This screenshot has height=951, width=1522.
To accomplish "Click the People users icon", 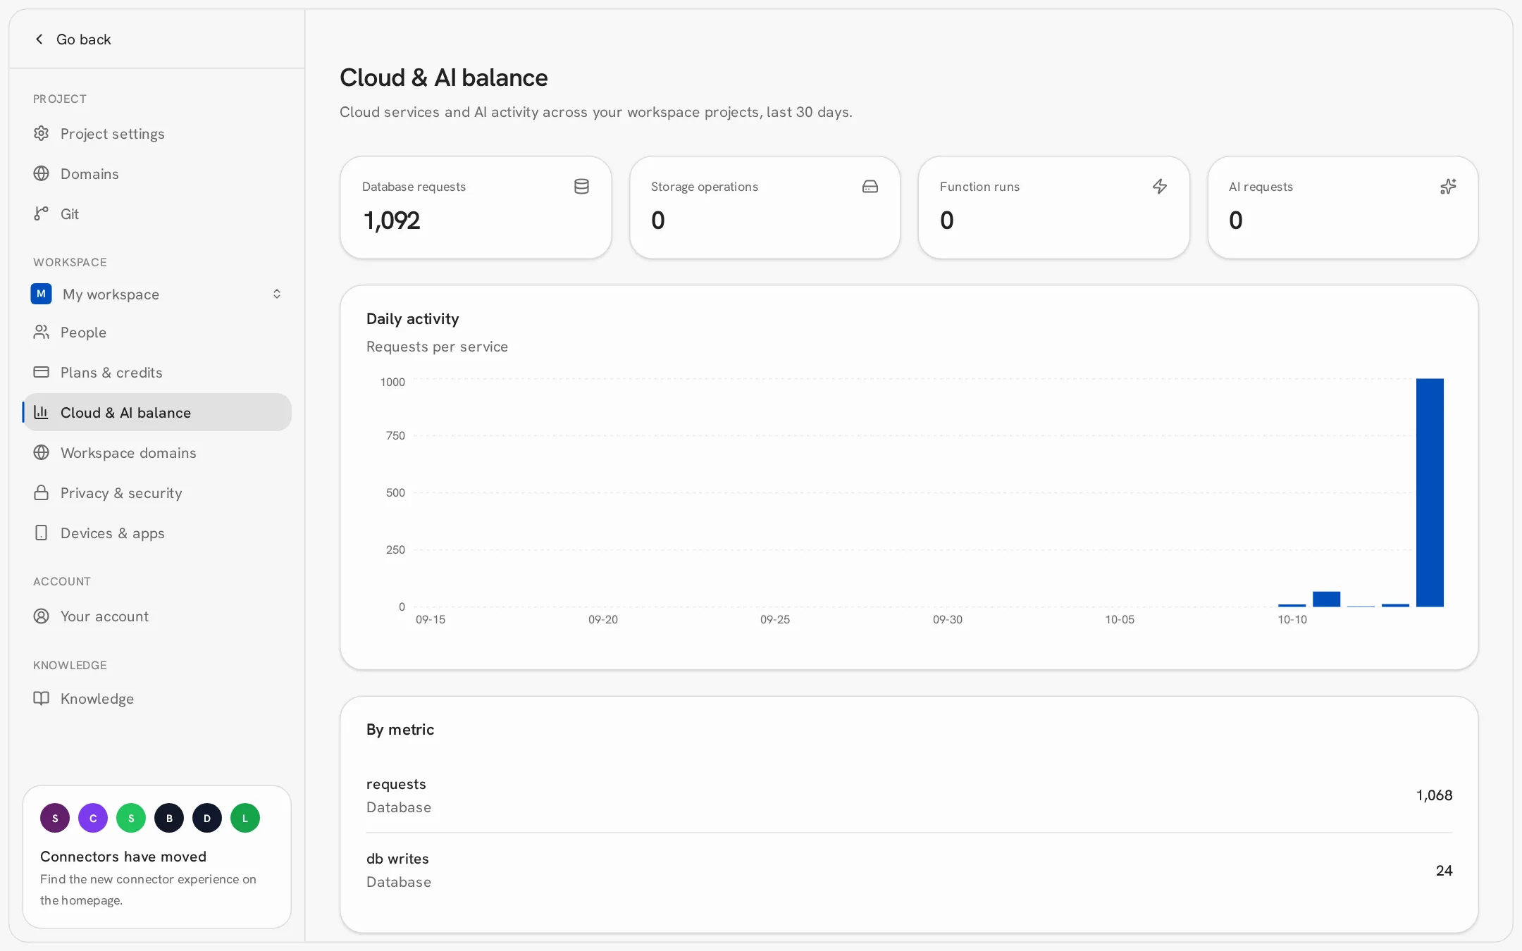I will point(42,332).
